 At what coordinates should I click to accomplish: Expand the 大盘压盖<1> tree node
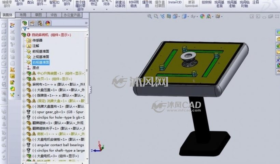pyautogui.click(x=24, y=90)
